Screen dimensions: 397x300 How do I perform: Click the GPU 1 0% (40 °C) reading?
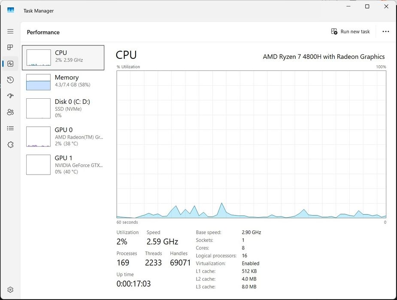(x=67, y=172)
